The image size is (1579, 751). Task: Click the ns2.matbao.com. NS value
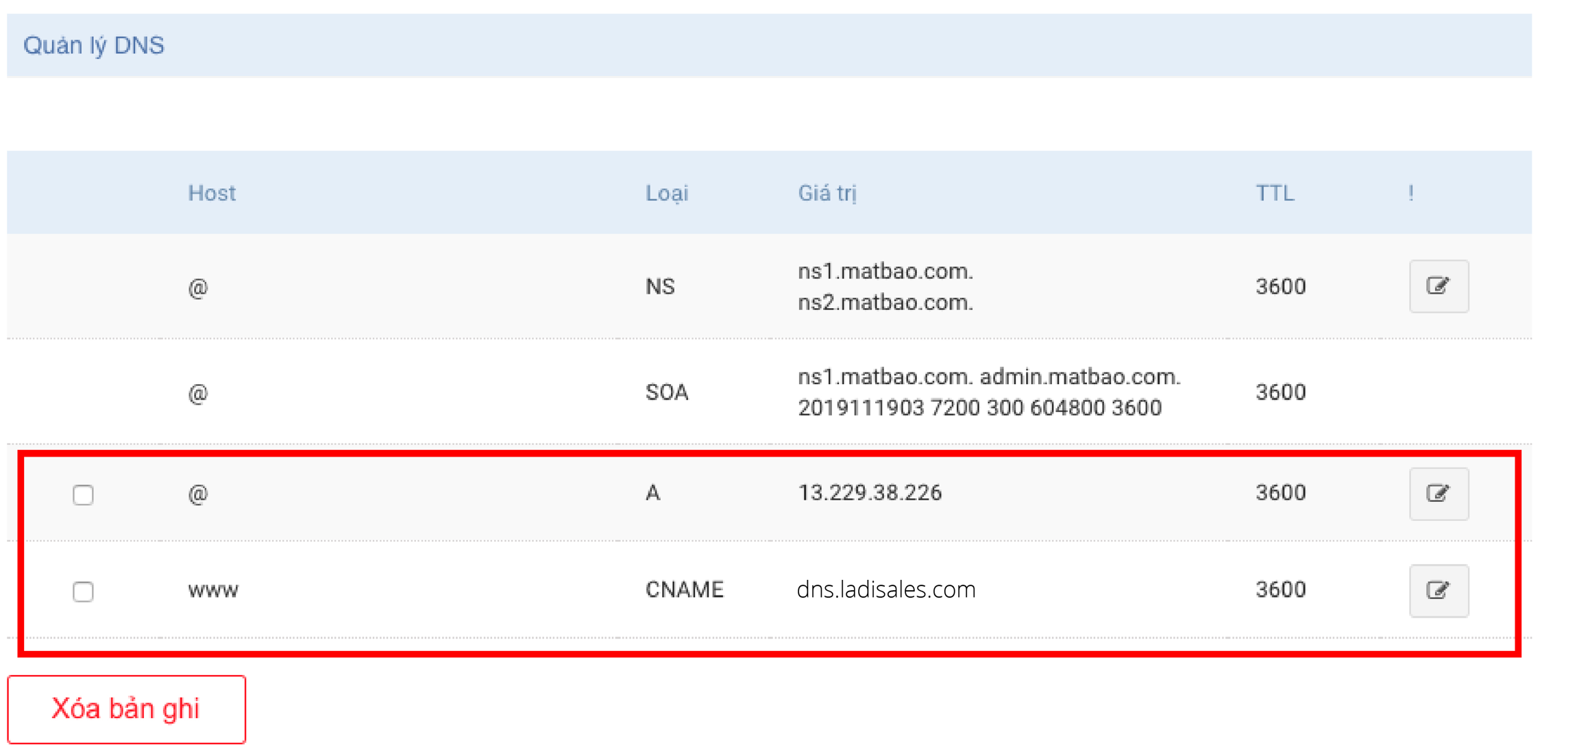coord(885,302)
